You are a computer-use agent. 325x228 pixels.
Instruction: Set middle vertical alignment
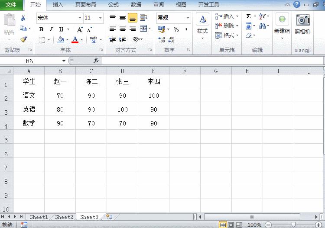tap(123, 18)
